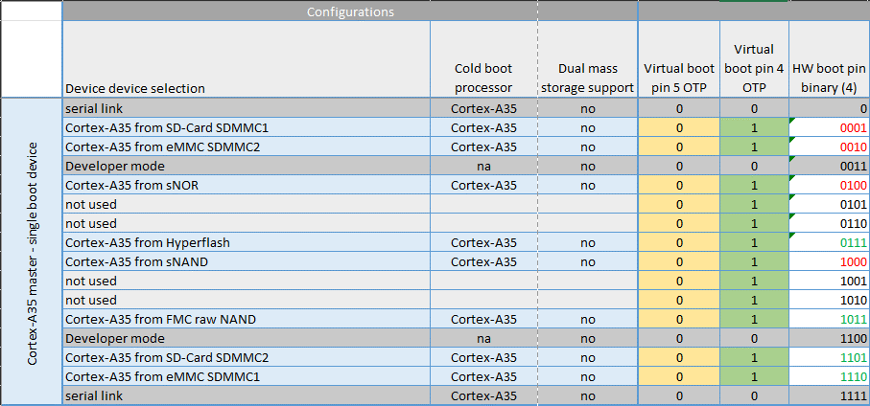Viewport: 870px width, 406px height.
Task: Click Dual mass storage 'no' in sNAND row
Action: [588, 262]
